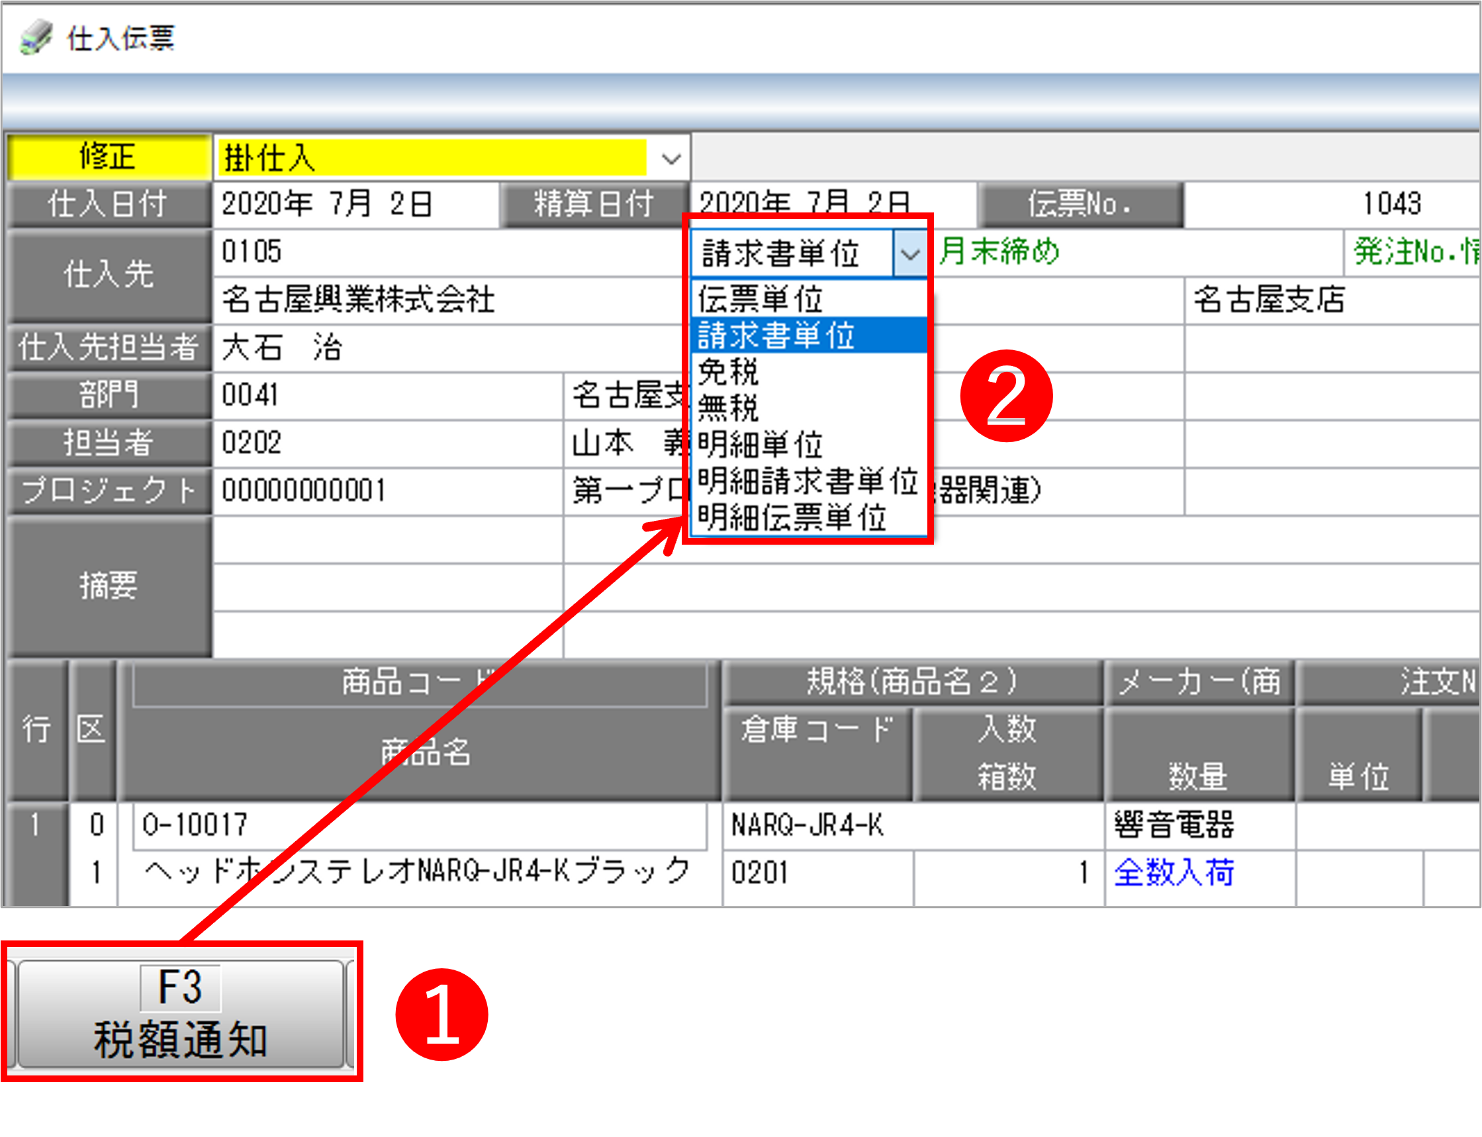Select 伝票単位 from the list
The width and height of the screenshot is (1482, 1137).
coord(809,298)
